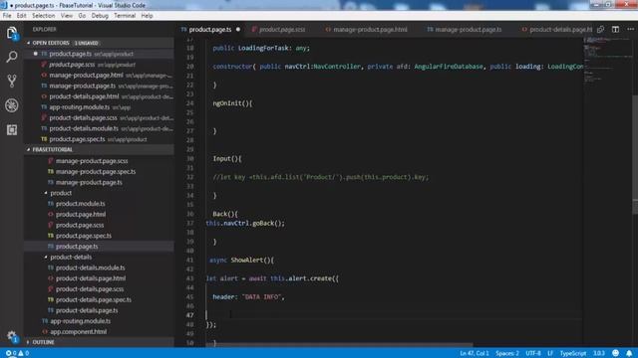Click the errors and warnings status indicator
Image resolution: width=638 pixels, height=358 pixels.
pos(17,353)
